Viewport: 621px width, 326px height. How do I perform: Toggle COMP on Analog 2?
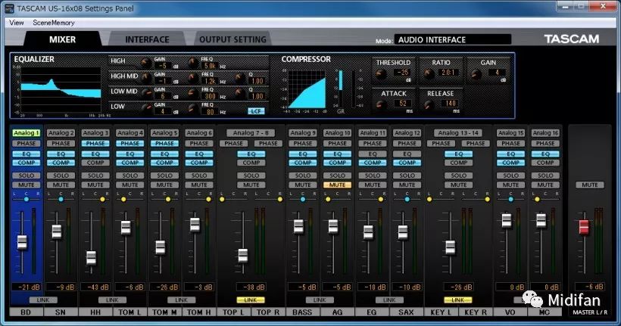(x=61, y=163)
